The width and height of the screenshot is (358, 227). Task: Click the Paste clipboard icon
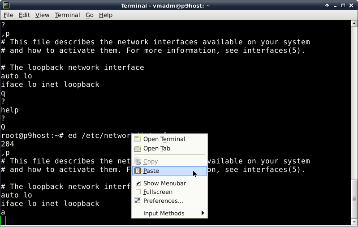[138, 171]
